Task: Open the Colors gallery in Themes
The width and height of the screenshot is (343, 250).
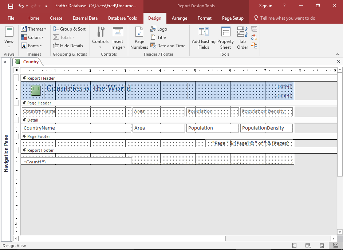Action: [x=33, y=37]
